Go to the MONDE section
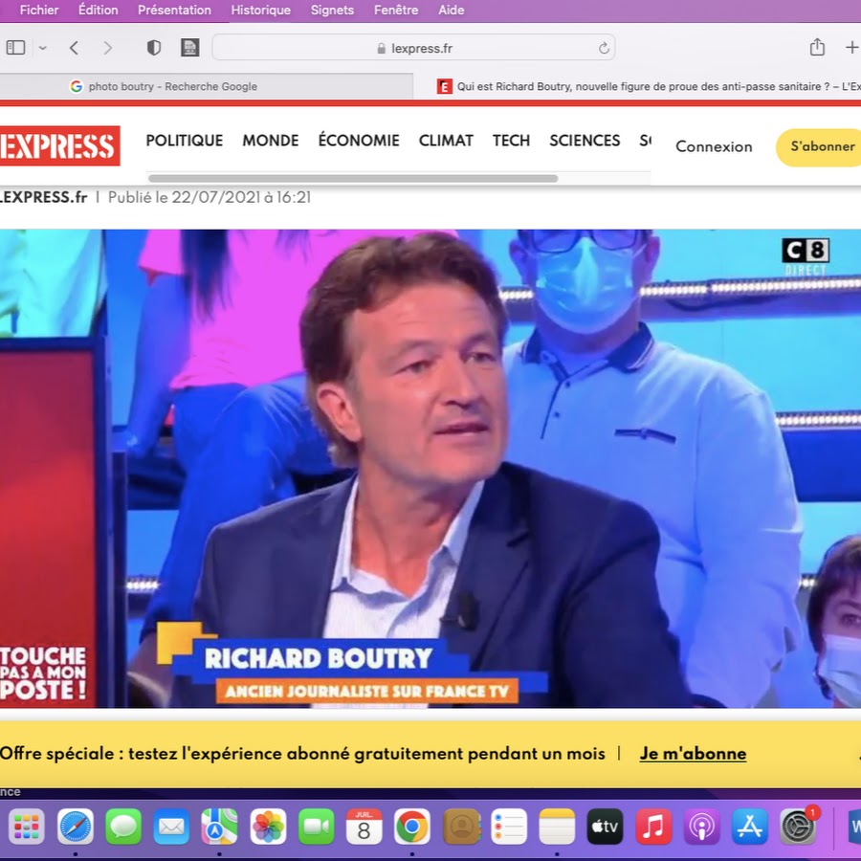The image size is (861, 861). tap(270, 141)
